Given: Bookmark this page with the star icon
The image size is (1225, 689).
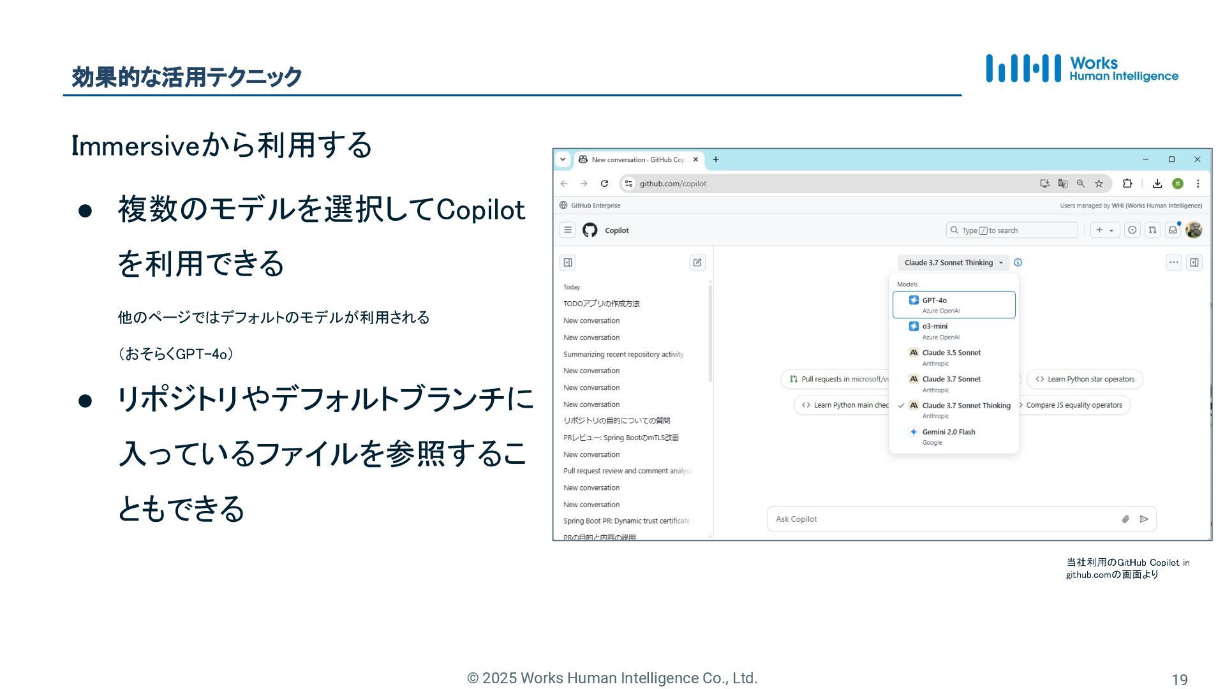Looking at the screenshot, I should 1099,184.
